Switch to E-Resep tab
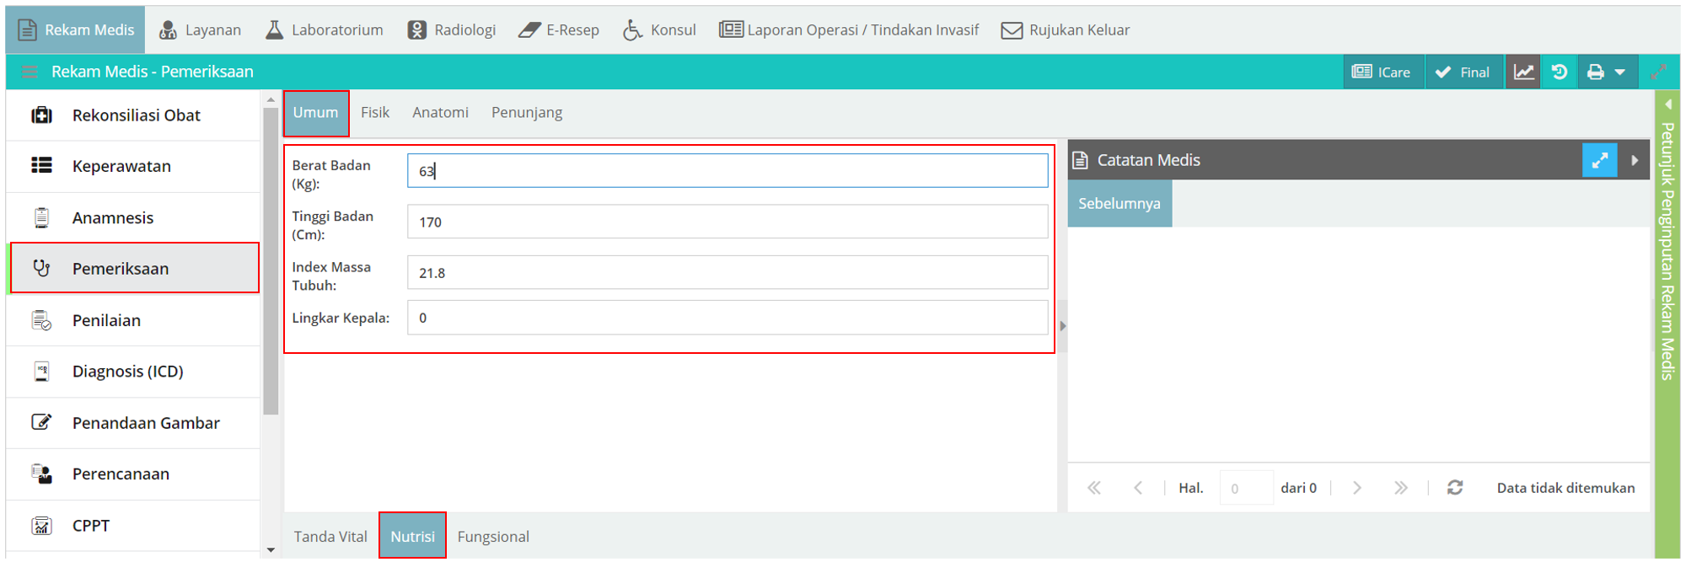This screenshot has width=1686, height=562. [558, 29]
